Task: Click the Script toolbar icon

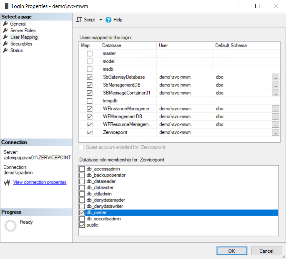Action: (79, 20)
